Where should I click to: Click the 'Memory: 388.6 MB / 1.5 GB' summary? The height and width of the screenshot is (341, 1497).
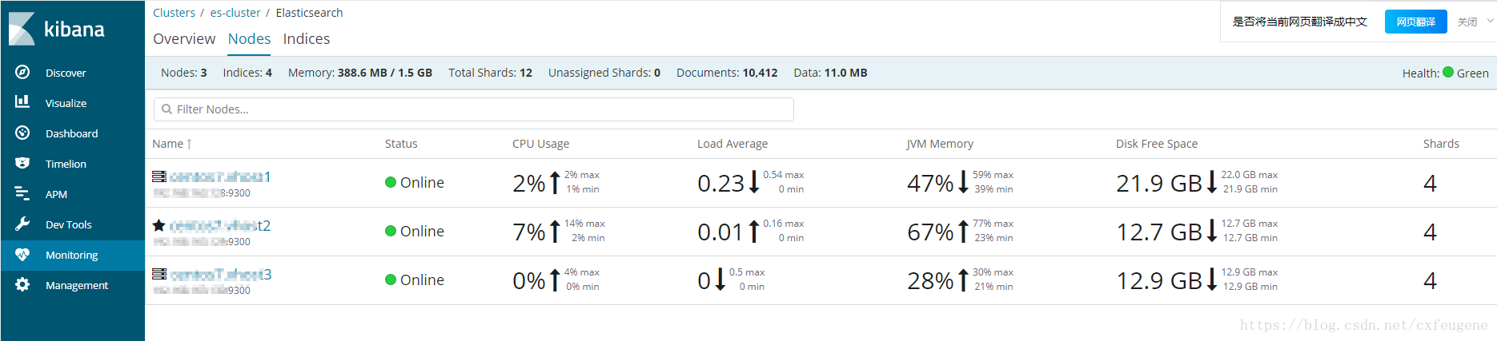point(360,73)
